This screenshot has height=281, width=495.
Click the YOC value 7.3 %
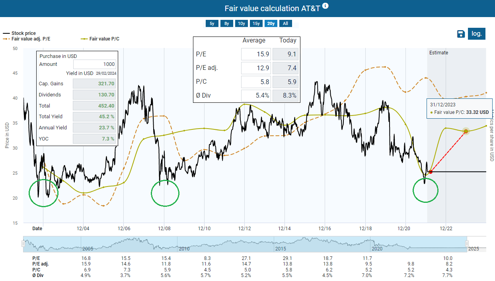point(95,139)
